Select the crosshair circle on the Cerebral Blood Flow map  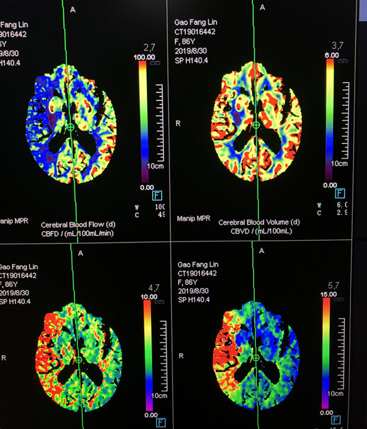(70, 126)
